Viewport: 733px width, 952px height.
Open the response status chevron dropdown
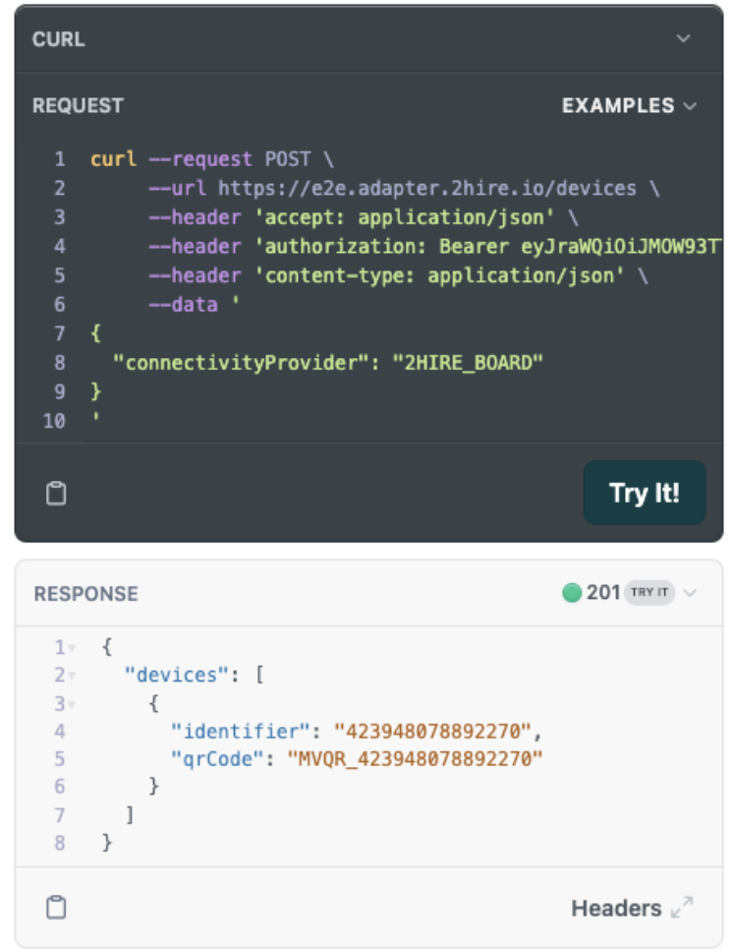[x=690, y=593]
